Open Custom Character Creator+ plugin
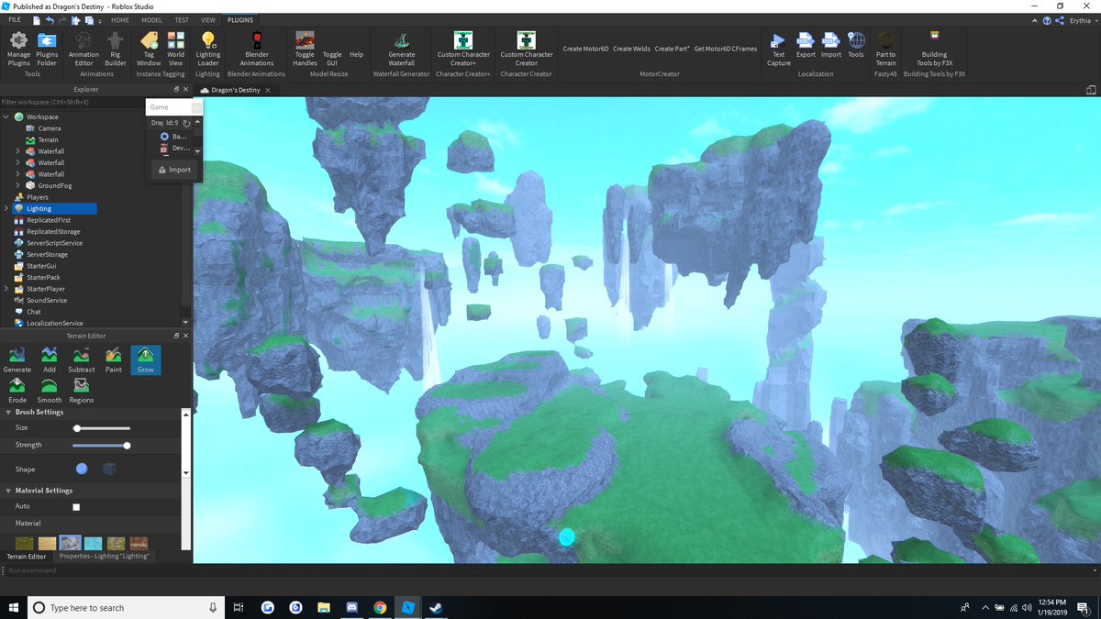Screen dimensions: 1101x619 tap(463, 49)
